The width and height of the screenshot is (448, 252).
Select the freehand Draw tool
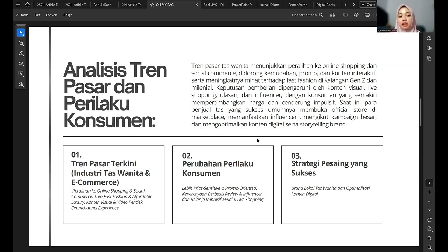(21, 64)
